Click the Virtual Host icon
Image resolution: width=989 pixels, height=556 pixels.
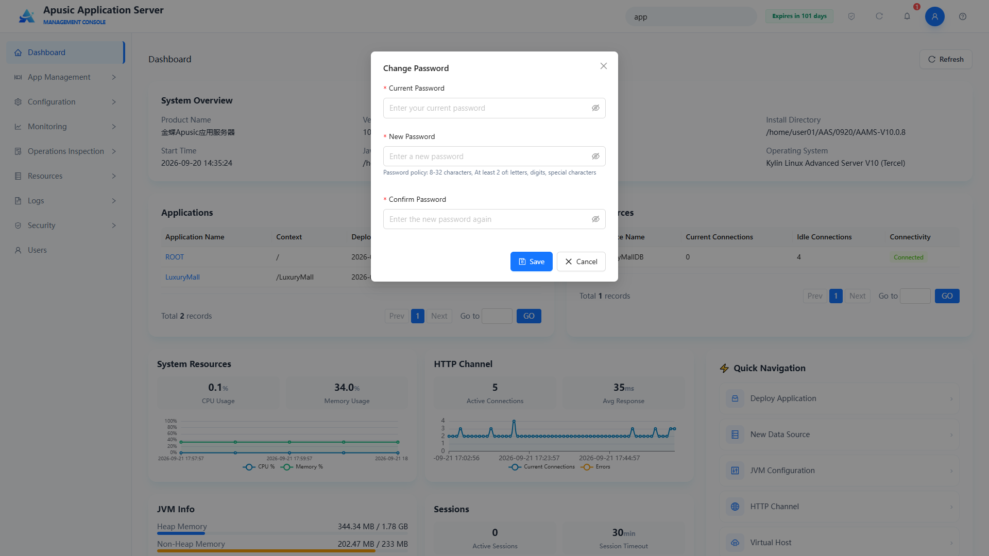point(735,543)
